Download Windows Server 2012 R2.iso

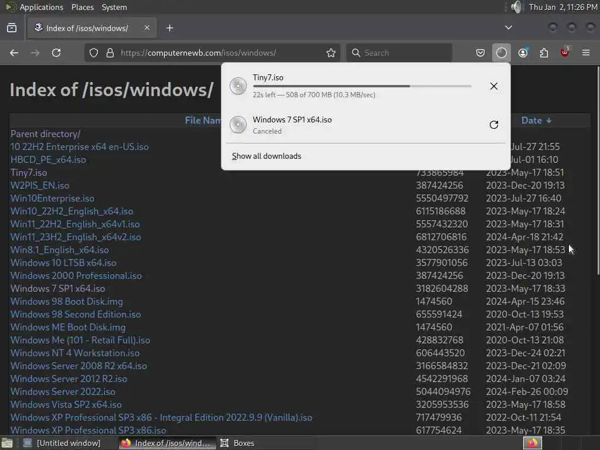[69, 379]
